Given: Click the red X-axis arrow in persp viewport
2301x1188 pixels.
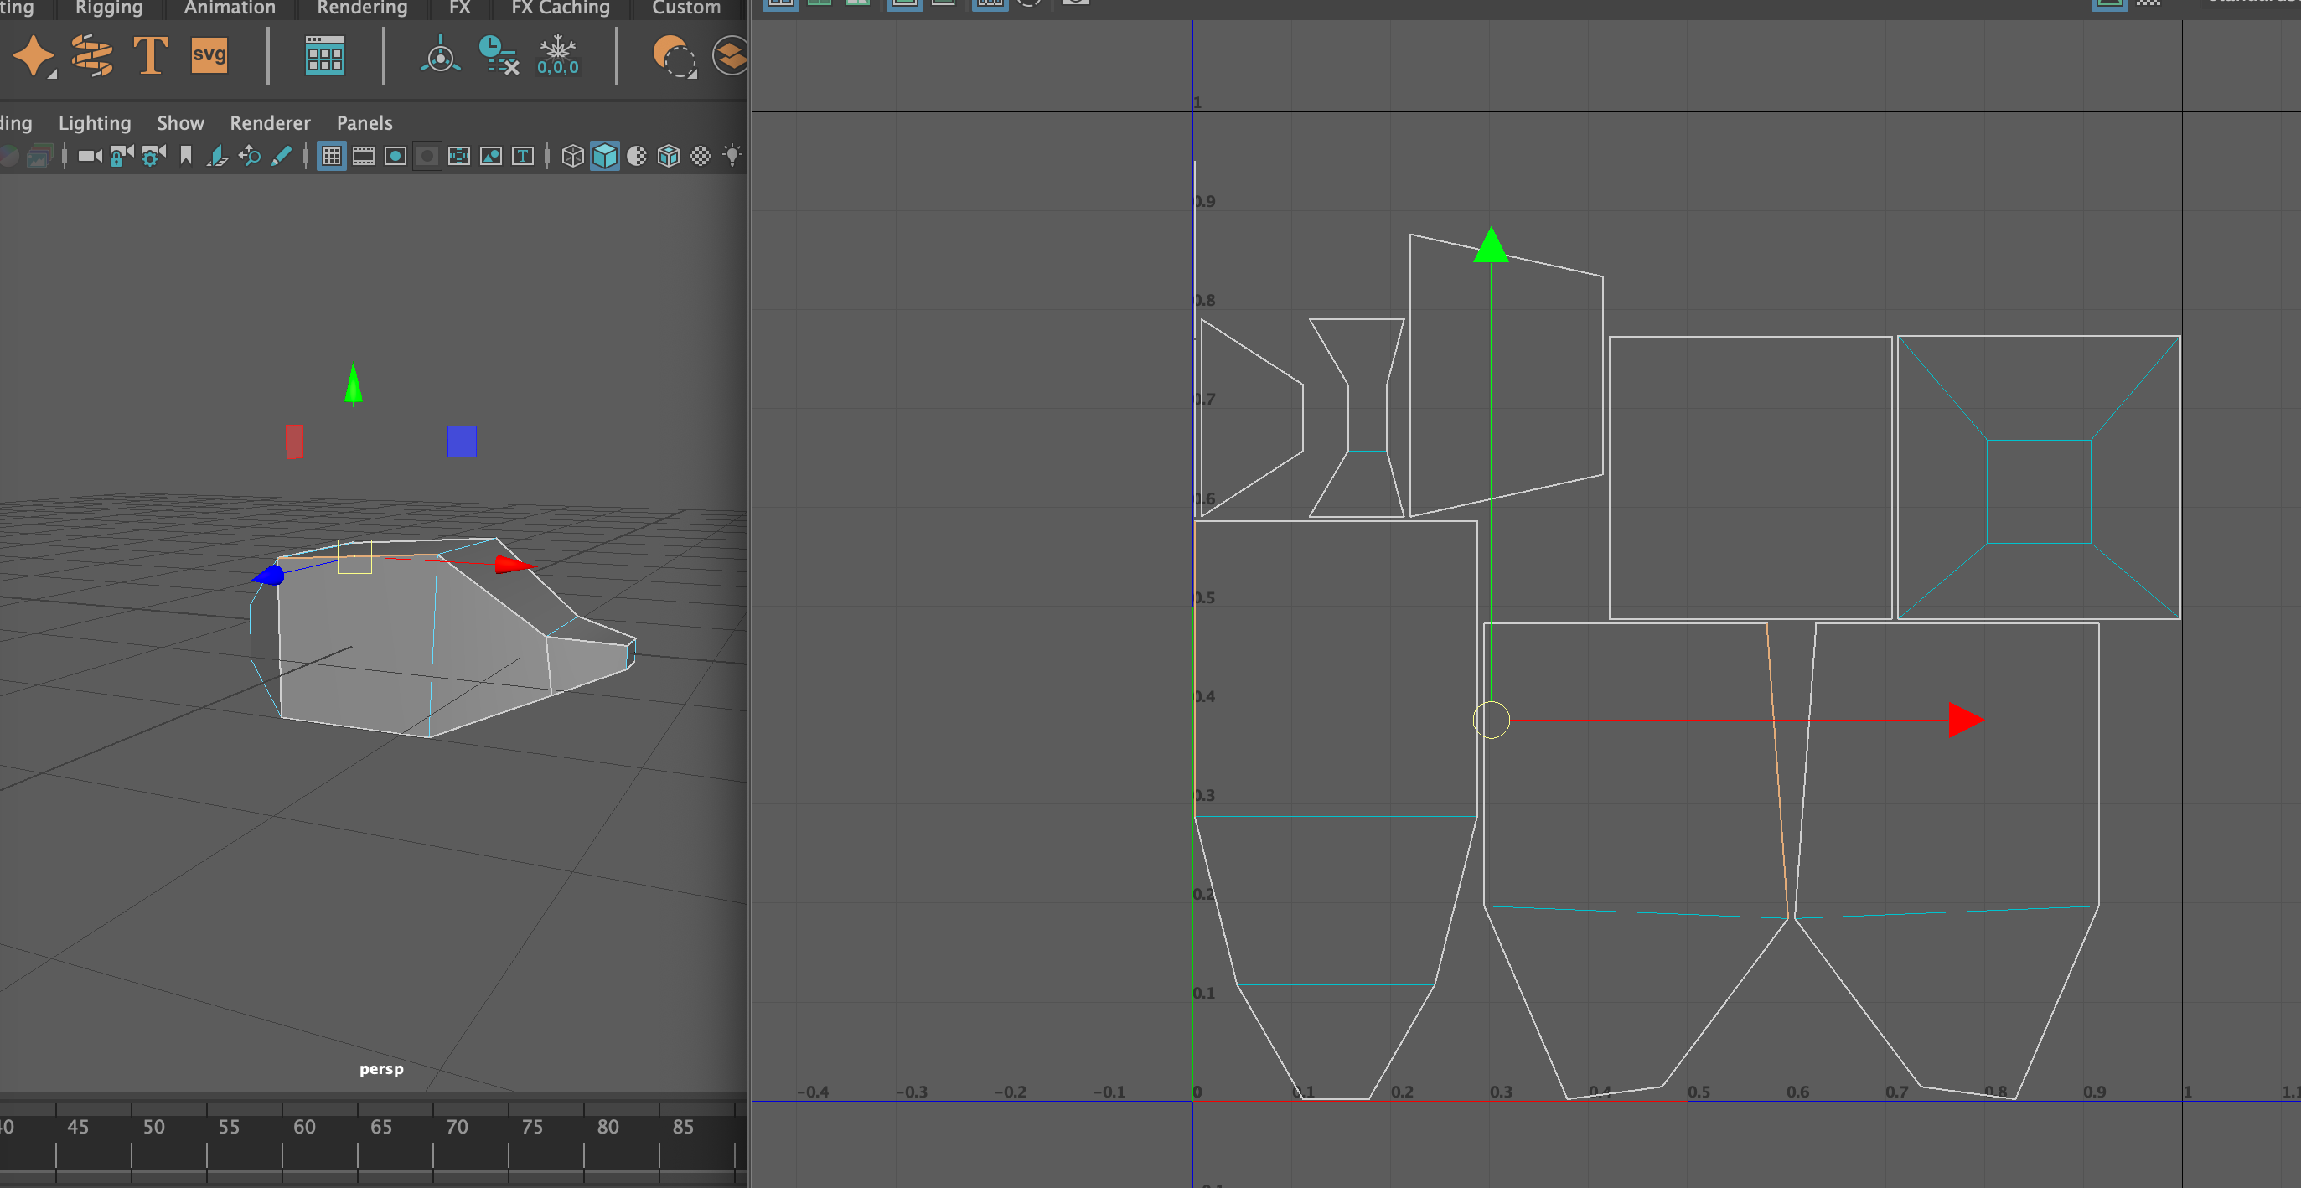Looking at the screenshot, I should (514, 565).
